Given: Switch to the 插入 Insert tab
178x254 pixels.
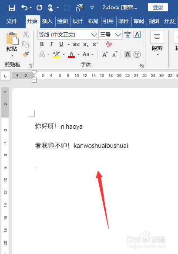Looking at the screenshot, I should [x=47, y=21].
